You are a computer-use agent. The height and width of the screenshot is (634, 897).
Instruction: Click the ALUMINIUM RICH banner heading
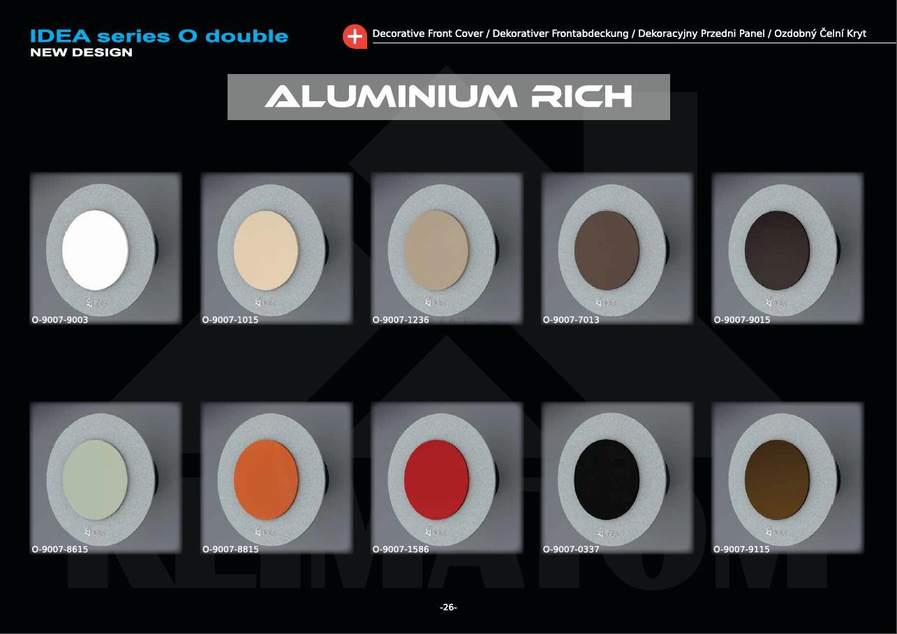(449, 97)
